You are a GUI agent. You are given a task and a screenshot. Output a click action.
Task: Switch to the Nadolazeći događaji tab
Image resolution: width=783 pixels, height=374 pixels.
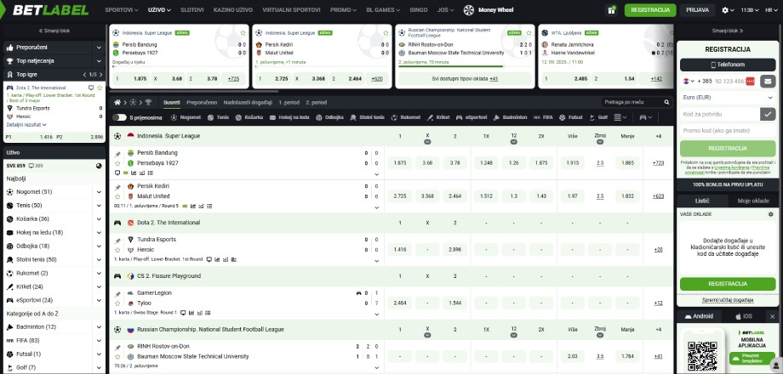[x=248, y=102]
